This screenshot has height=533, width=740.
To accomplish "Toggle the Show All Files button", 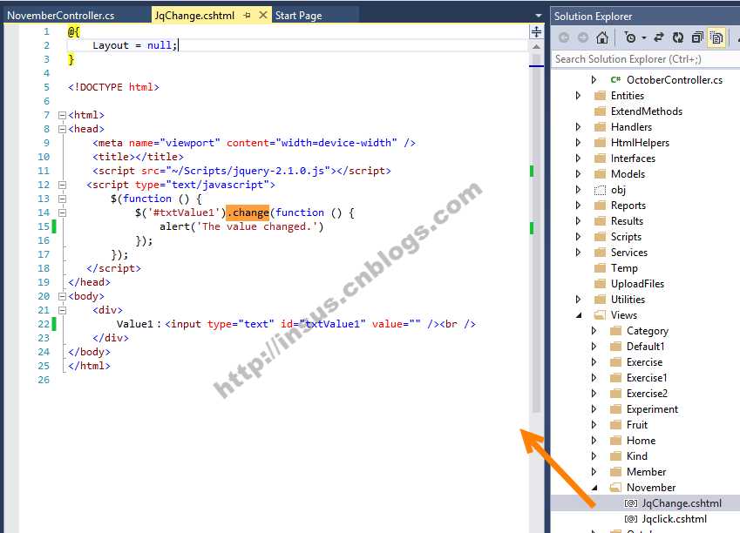I will [x=716, y=37].
